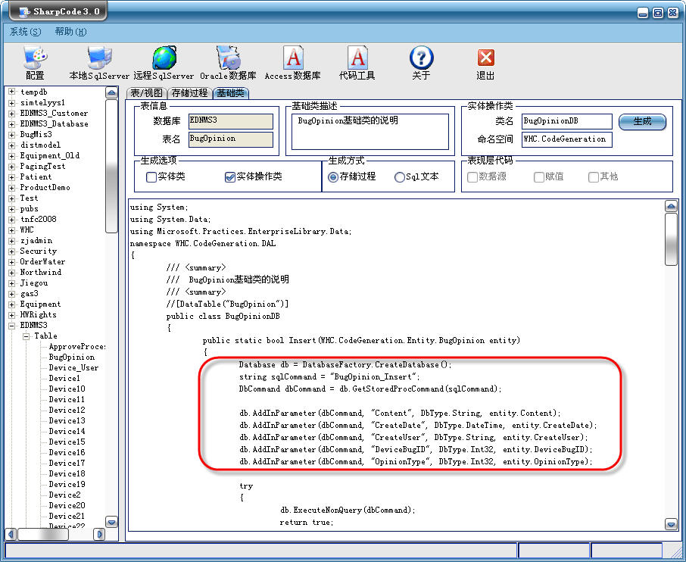
Task: Tick the 赋值 checkbox
Action: point(539,176)
